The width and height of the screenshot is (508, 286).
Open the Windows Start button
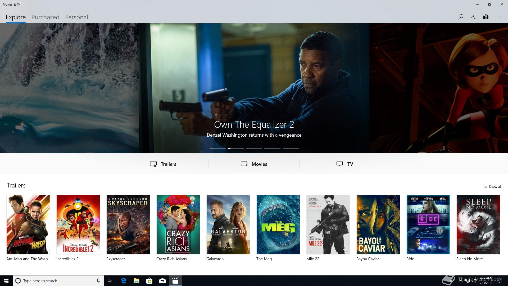(x=6, y=281)
